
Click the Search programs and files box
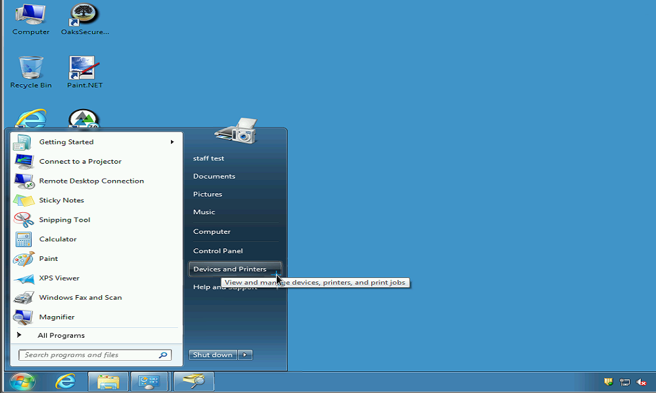(89, 355)
